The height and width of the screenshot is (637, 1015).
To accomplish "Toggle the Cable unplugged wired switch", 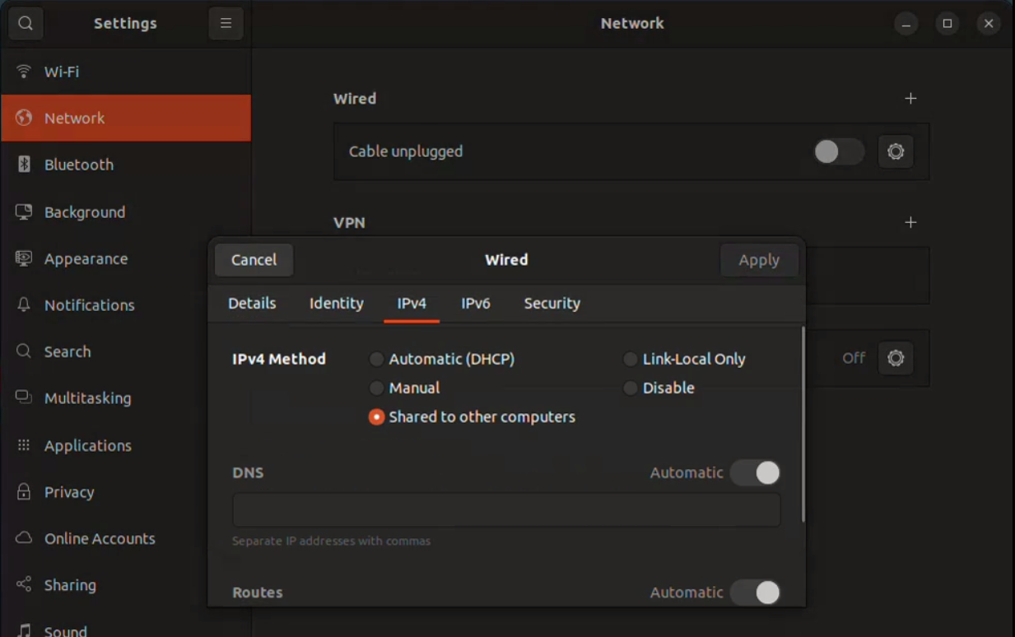I will tap(839, 151).
